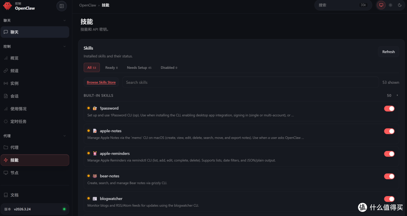407x216 pixels.
Task: Click the Search skills input field
Action: click(x=249, y=82)
